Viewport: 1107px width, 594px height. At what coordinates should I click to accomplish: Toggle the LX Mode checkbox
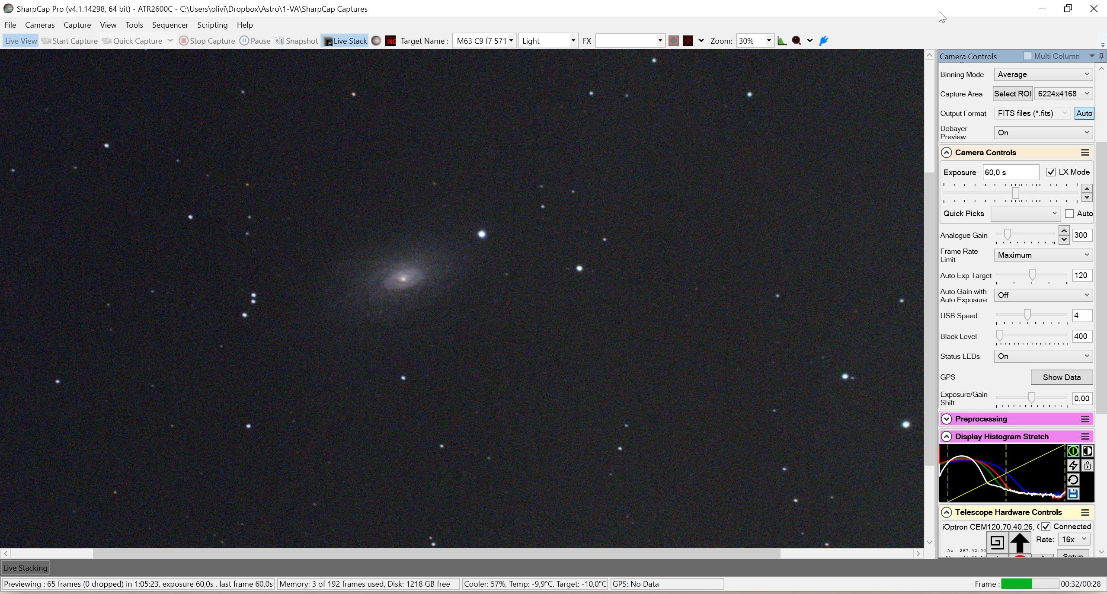pyautogui.click(x=1051, y=172)
